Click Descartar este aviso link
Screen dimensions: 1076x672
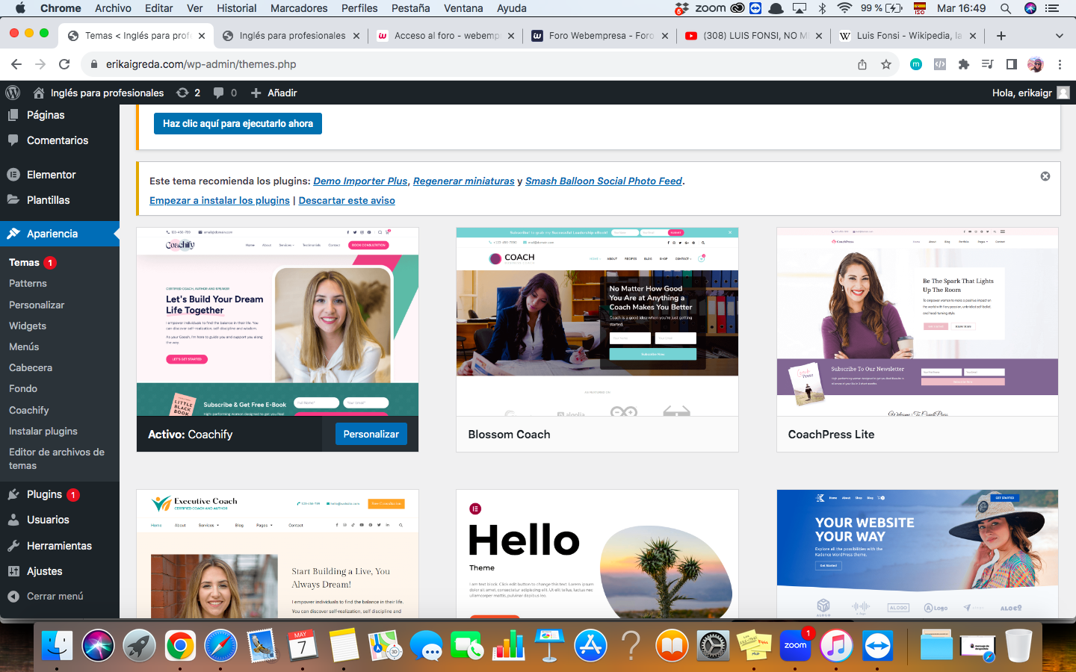pos(347,200)
